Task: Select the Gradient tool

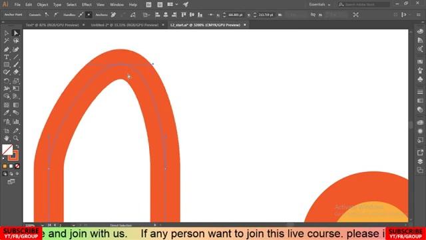Action: pos(16,105)
